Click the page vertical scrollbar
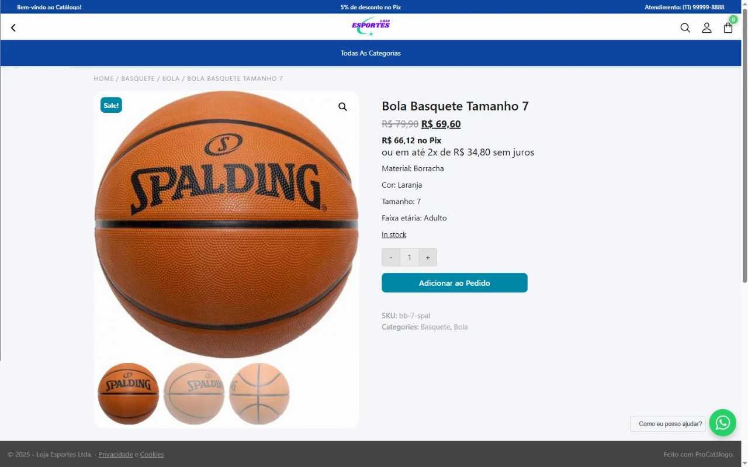This screenshot has width=748, height=467. 744,234
